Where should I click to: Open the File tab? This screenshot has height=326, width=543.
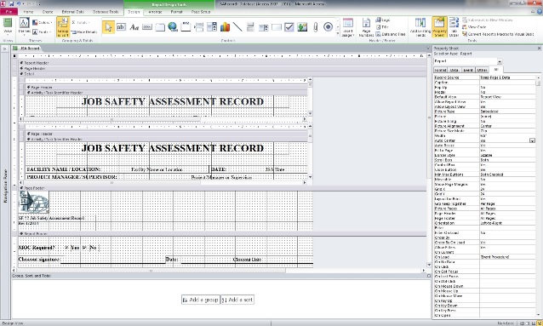[x=9, y=12]
